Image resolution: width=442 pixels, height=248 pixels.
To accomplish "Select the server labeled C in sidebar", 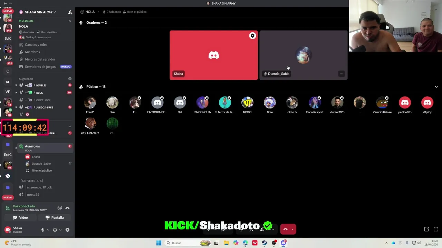I will click(8, 71).
